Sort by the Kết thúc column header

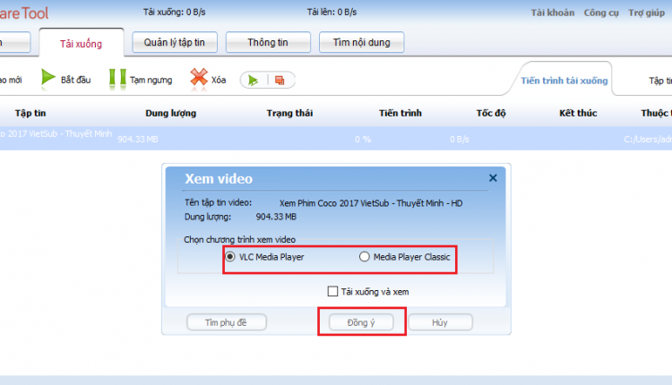coord(578,113)
